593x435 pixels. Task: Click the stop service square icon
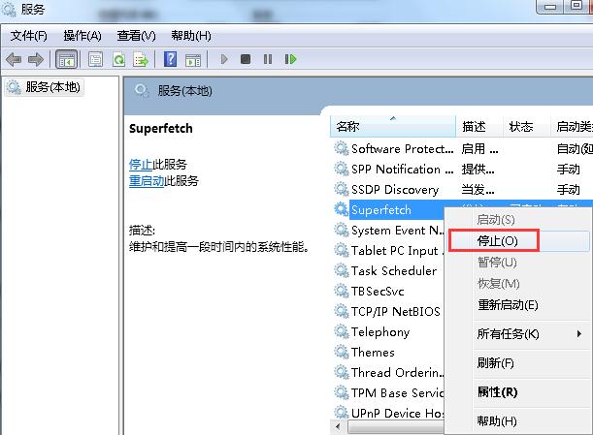tap(246, 59)
